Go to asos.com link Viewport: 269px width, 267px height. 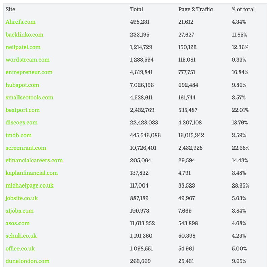[17, 223]
